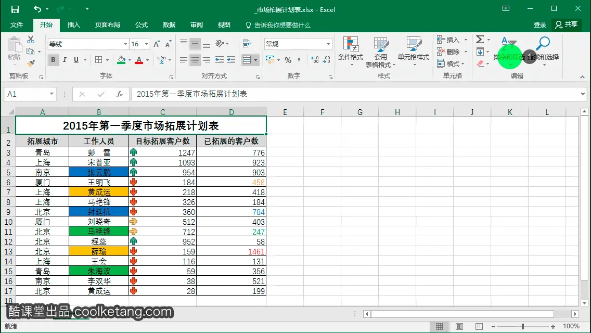The image size is (591, 333).
Task: Switch to the Review (审阅) tab
Action: pos(196,25)
